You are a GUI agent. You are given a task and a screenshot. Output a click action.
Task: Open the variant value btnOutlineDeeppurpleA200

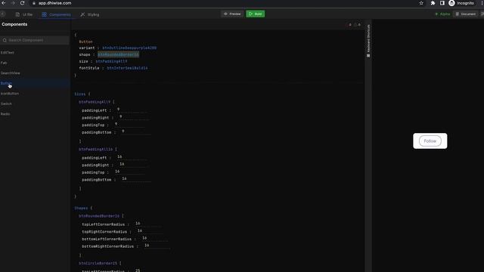[129, 48]
